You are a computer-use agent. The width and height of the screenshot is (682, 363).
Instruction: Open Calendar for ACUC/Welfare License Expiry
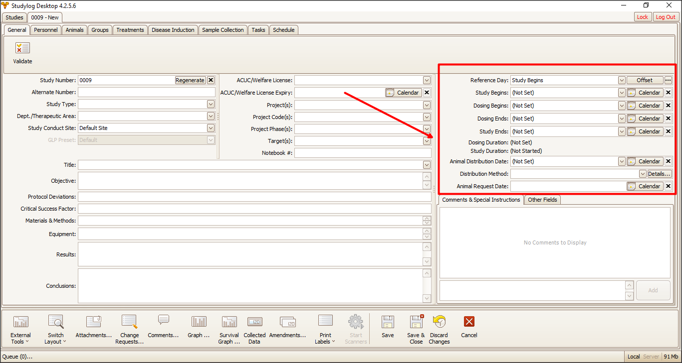[403, 93]
